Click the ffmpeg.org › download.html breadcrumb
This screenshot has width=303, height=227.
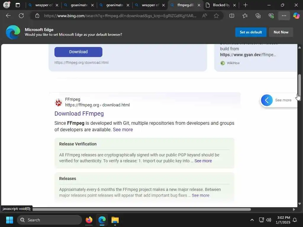[x=97, y=105]
